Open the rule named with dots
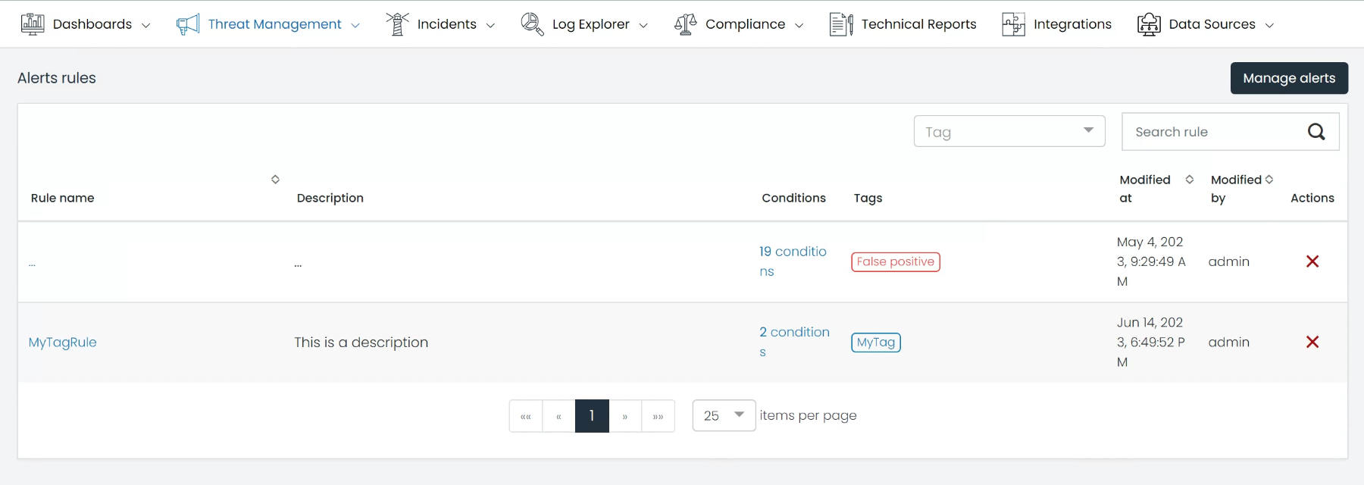Screen dimensions: 1364x485 (x=32, y=264)
